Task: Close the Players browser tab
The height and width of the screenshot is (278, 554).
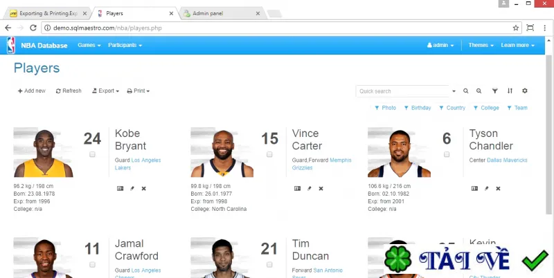Action: click(171, 13)
